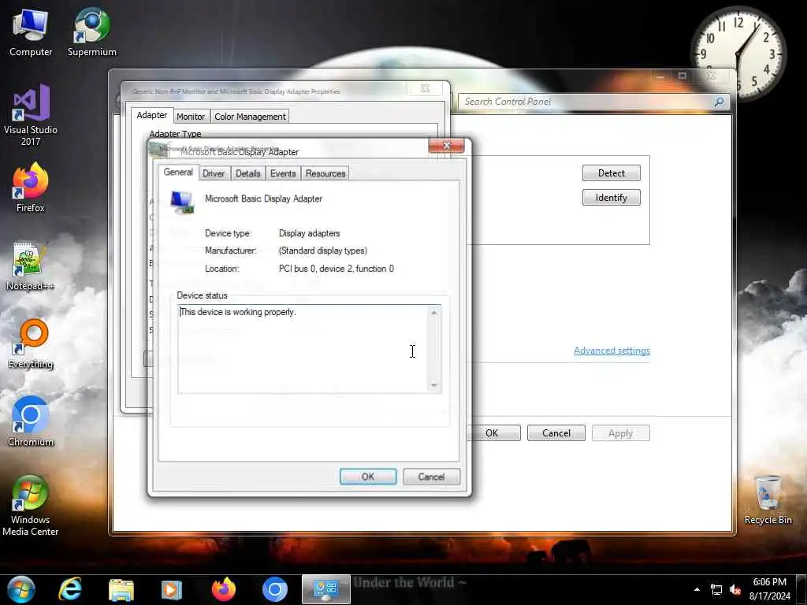Click the search magnifier in Control Panel
The width and height of the screenshot is (807, 605).
[x=719, y=102]
